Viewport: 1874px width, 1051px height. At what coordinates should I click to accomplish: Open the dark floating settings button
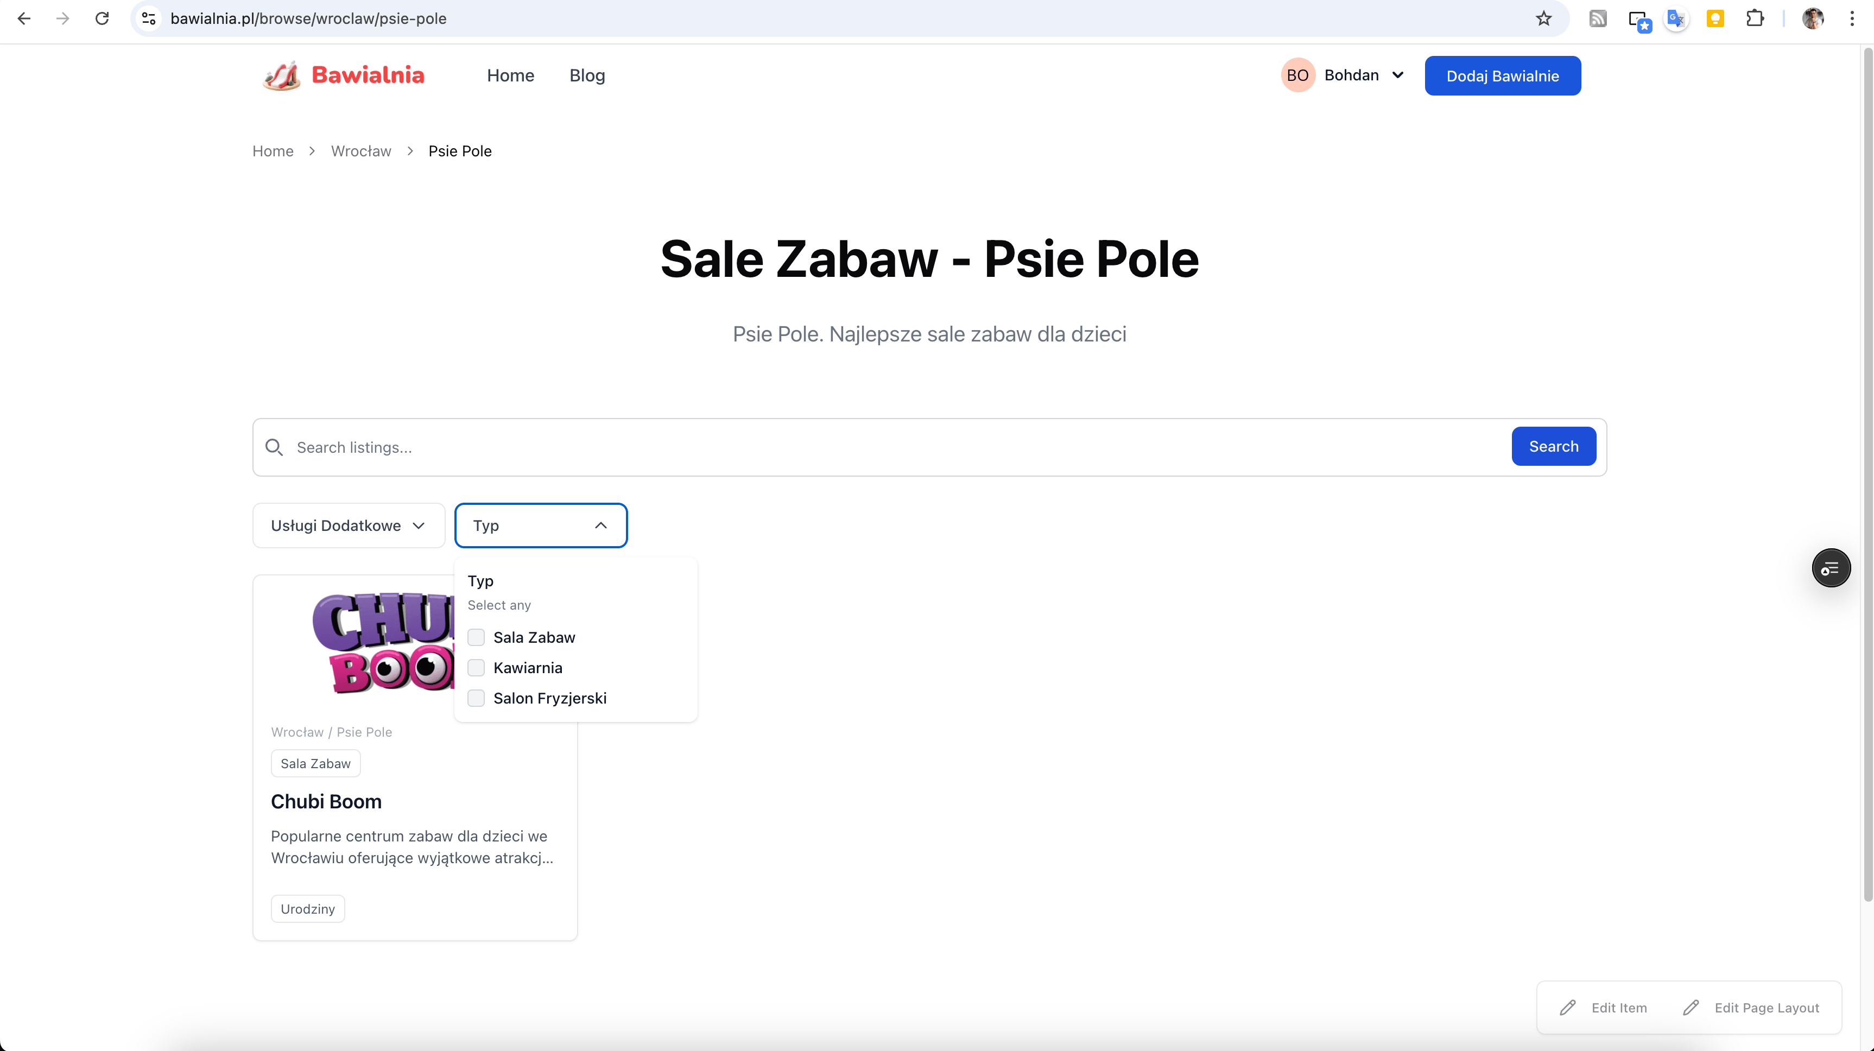1831,568
